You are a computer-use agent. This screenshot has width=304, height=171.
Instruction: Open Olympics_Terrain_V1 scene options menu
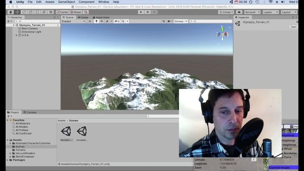point(58,25)
